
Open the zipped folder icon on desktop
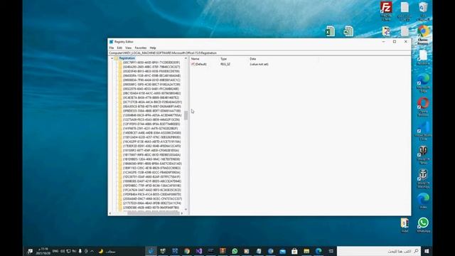click(405, 225)
